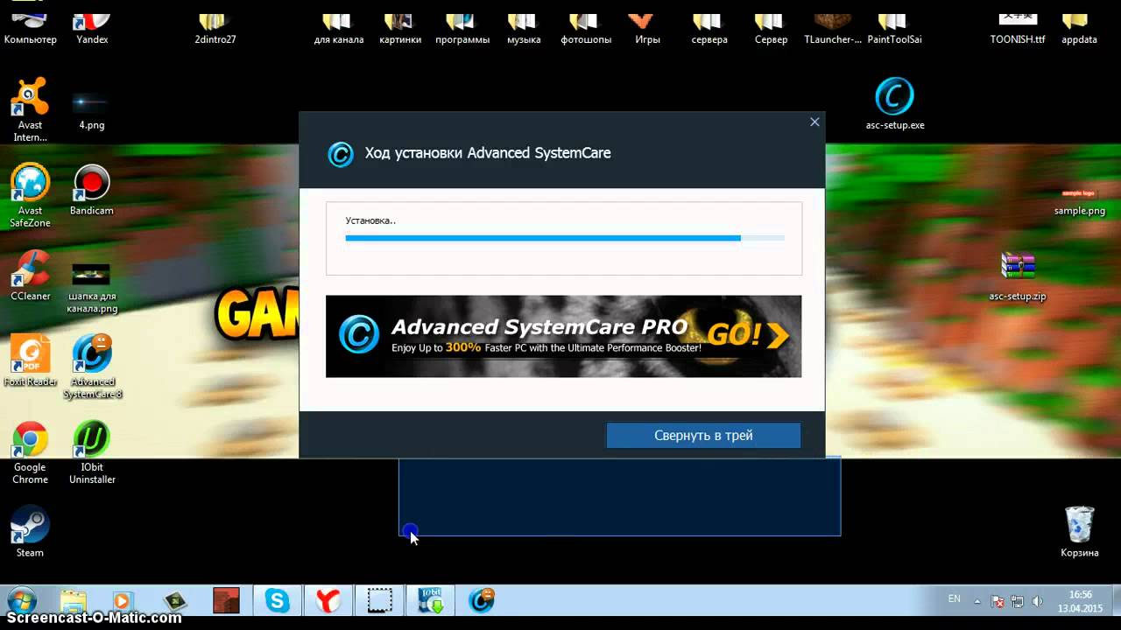
Task: Launch Bandicam from the desktop
Action: click(x=91, y=190)
